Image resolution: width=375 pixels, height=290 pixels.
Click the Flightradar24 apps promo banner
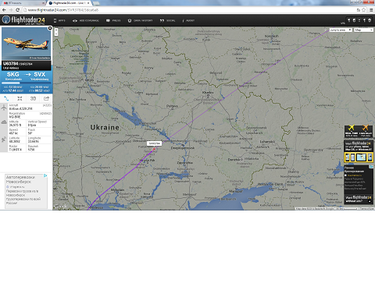tap(359, 151)
